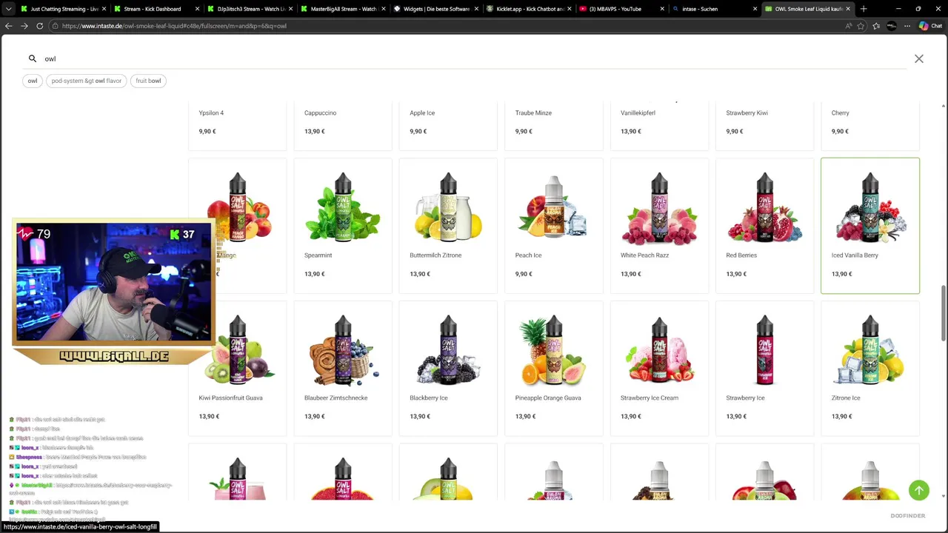
Task: Click the Doofinder logo link
Action: coord(908,516)
